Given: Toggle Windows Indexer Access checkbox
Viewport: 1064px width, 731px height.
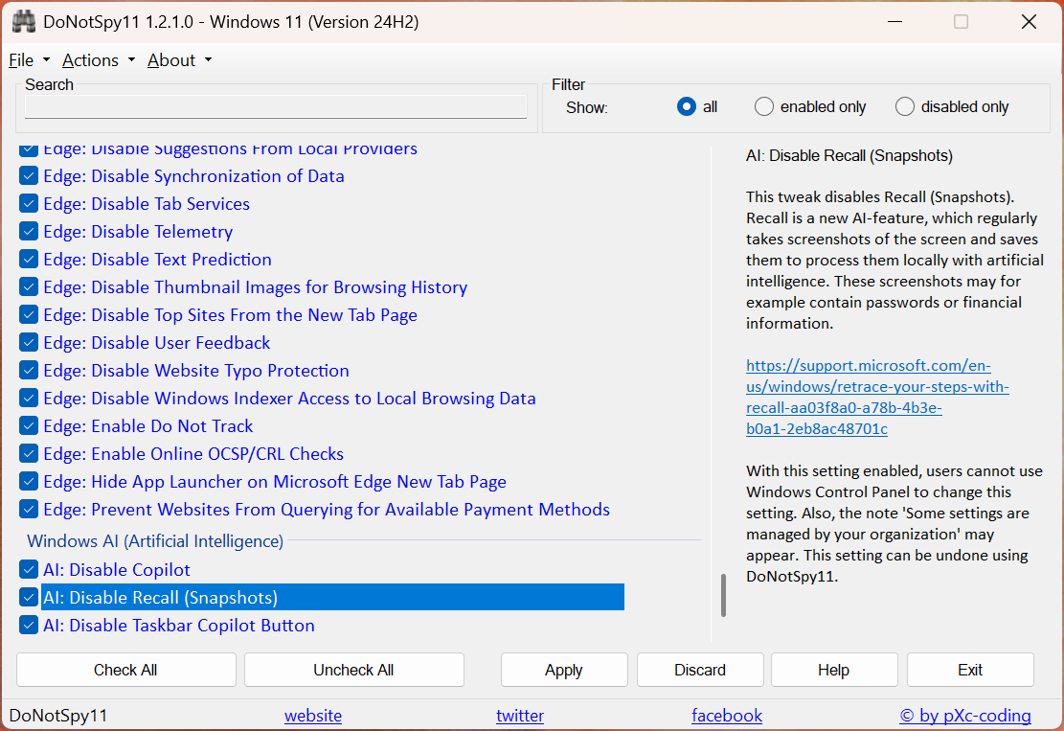Looking at the screenshot, I should [x=29, y=399].
